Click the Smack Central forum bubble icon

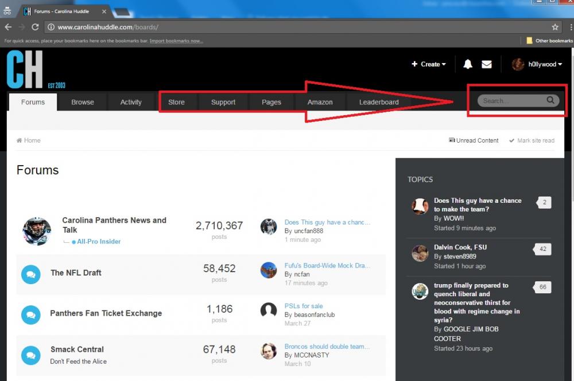click(x=31, y=355)
